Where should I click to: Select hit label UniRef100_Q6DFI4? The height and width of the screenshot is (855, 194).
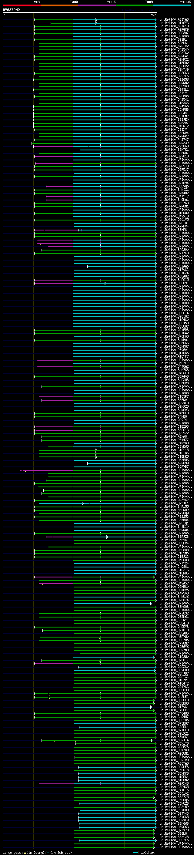click(x=174, y=313)
